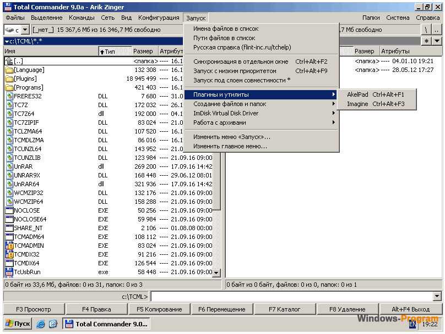Click the F6 Перемещение button
The image size is (445, 334).
point(221,309)
